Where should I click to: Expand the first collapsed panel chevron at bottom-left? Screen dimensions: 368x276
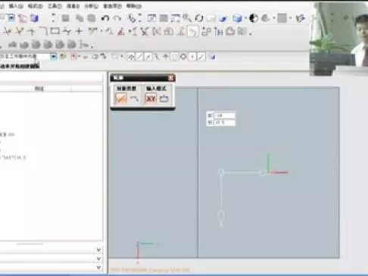98,249
